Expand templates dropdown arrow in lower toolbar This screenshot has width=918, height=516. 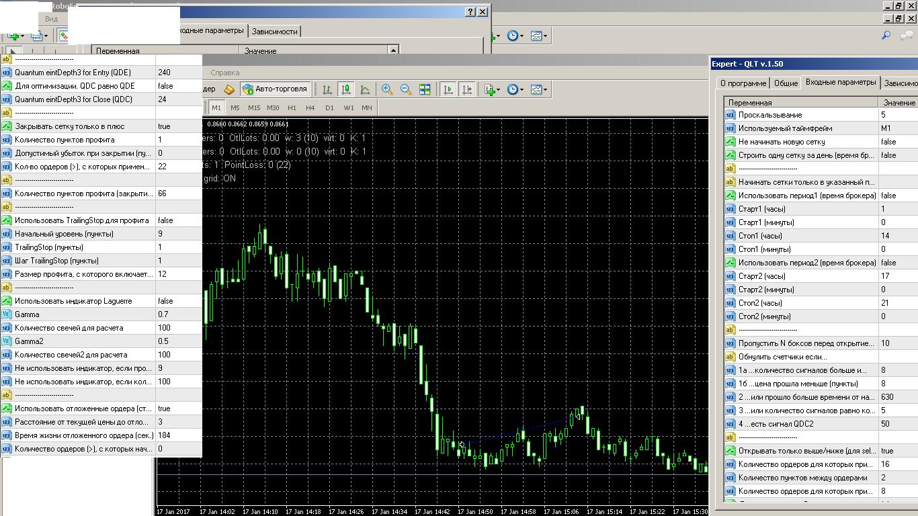pos(546,89)
